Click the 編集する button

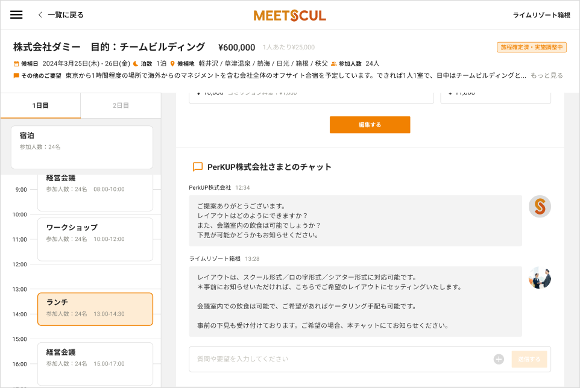click(370, 125)
